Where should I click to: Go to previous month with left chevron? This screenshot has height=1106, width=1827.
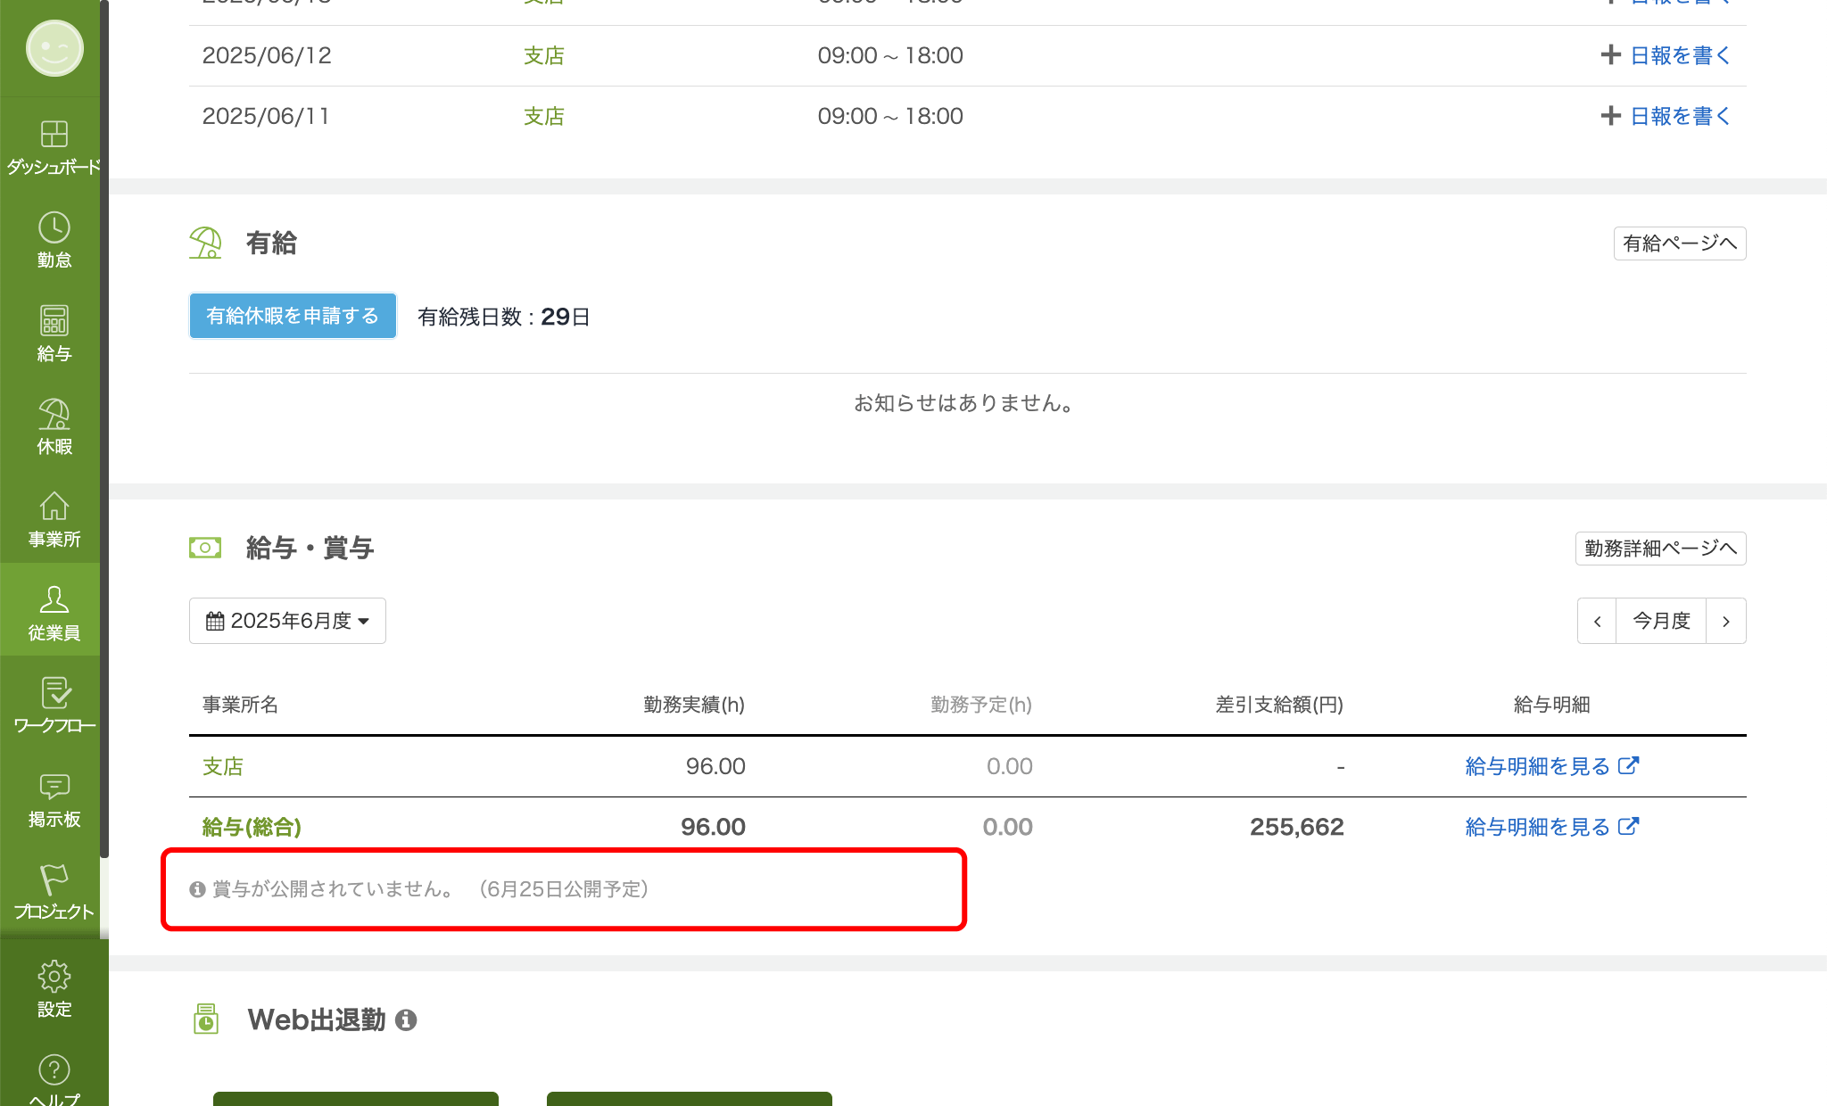(1597, 621)
